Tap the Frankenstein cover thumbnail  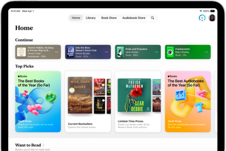click(170, 52)
